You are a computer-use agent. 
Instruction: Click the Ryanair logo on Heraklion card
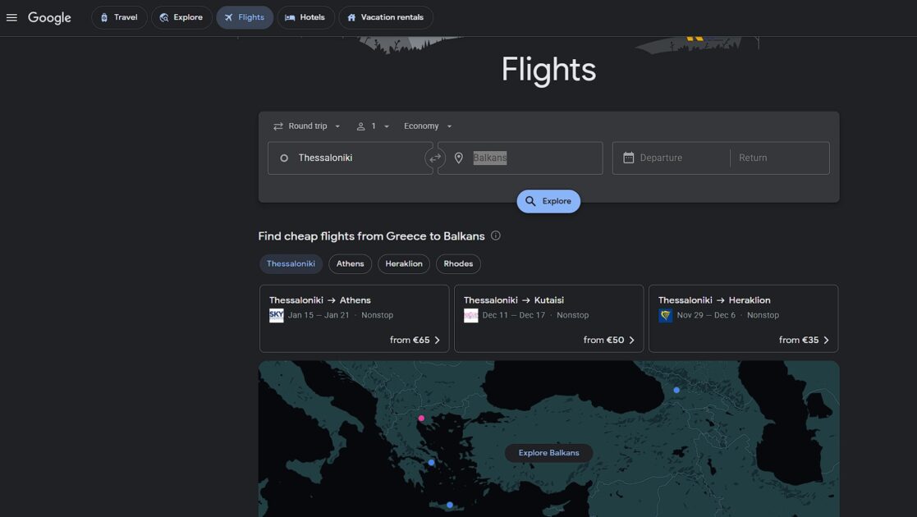pyautogui.click(x=666, y=315)
